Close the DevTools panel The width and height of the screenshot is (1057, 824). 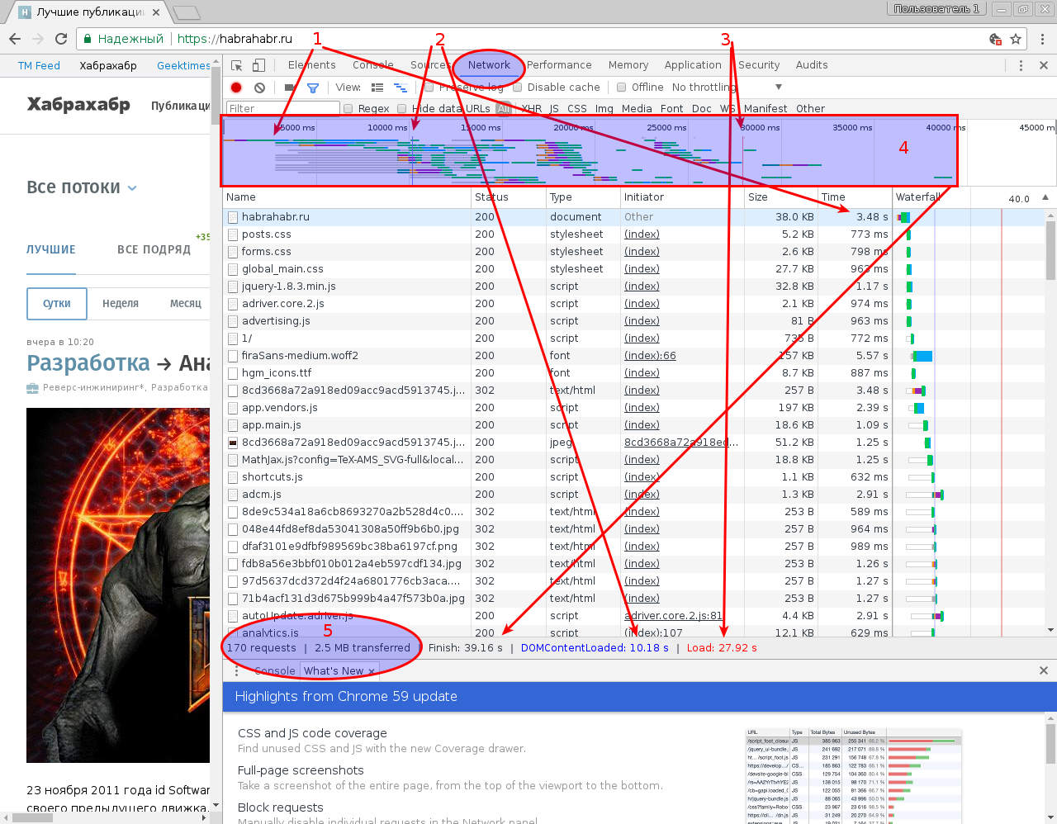coord(1044,65)
